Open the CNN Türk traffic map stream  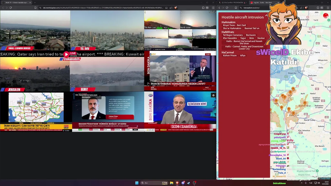[36, 112]
